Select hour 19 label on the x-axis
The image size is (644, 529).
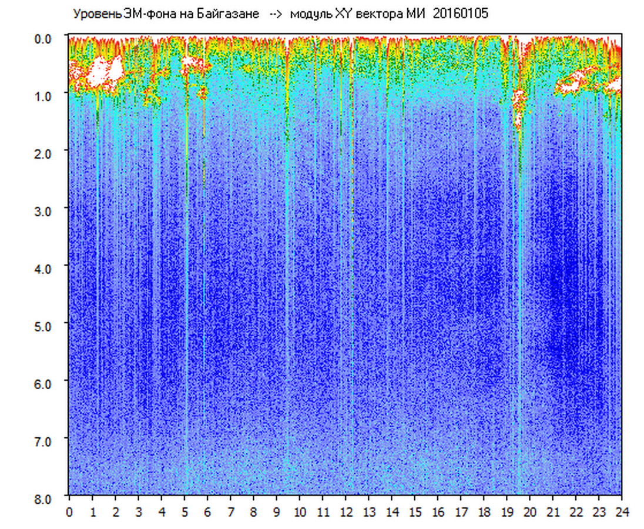pyautogui.click(x=507, y=512)
